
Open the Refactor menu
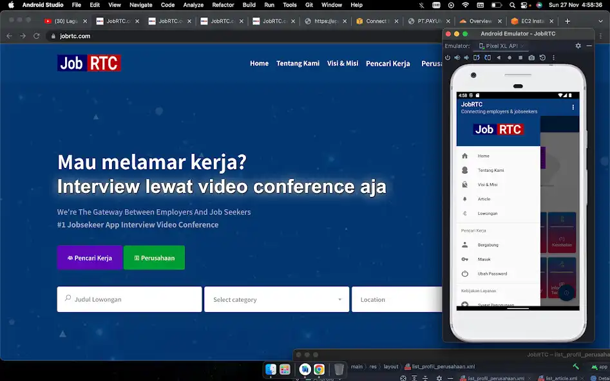point(223,5)
